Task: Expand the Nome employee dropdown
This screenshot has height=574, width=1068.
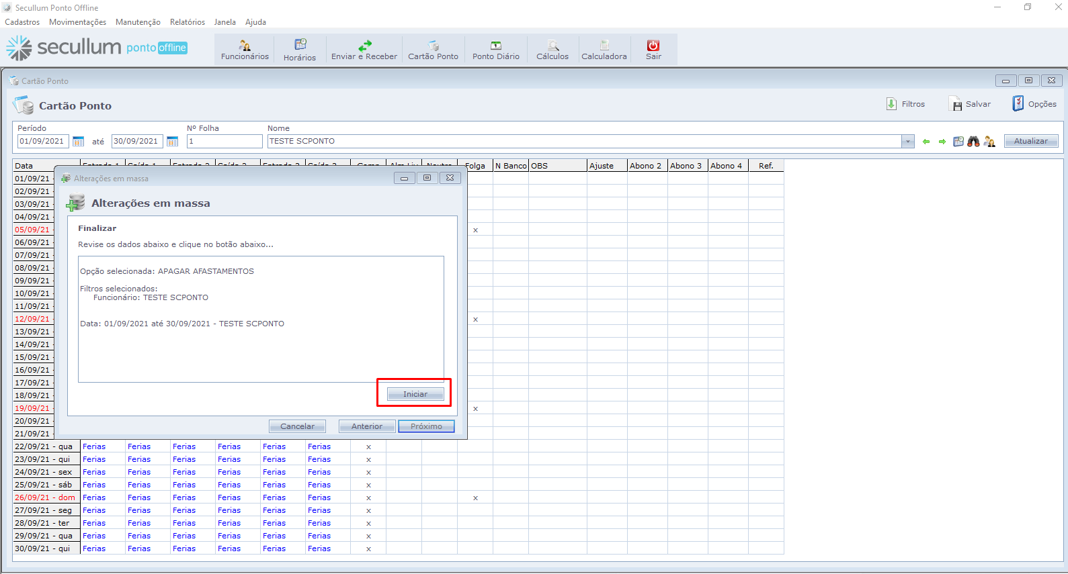Action: point(908,142)
